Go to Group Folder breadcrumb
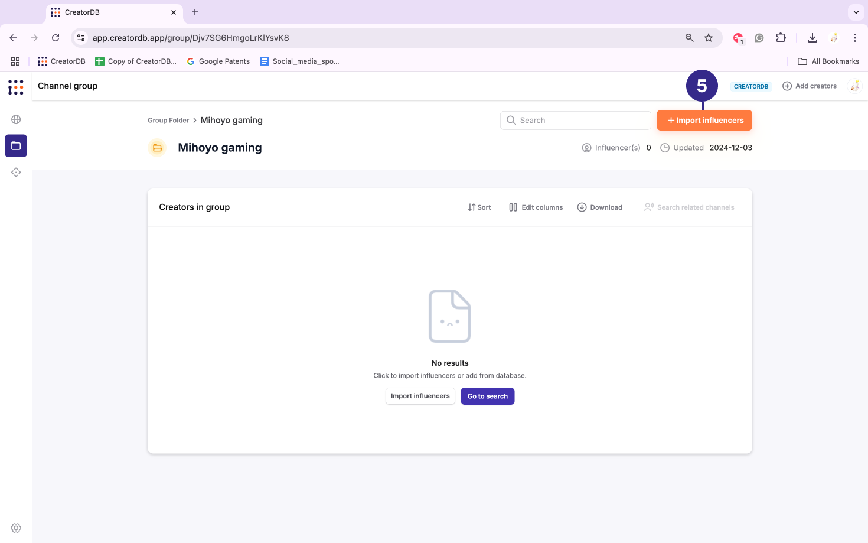 [168, 121]
